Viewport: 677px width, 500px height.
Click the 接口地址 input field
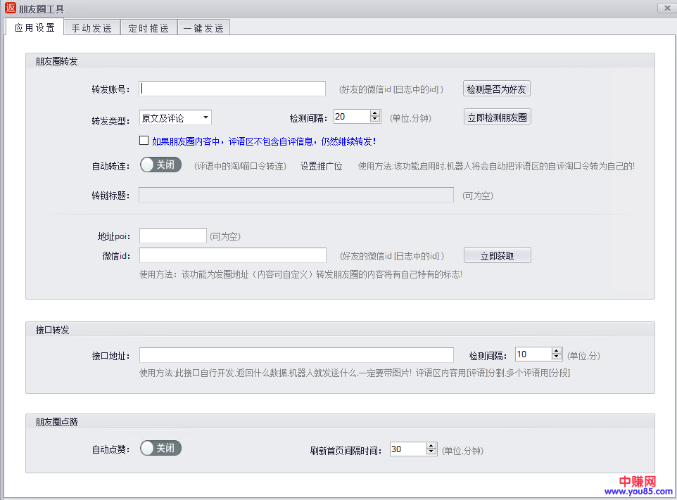[x=296, y=355]
